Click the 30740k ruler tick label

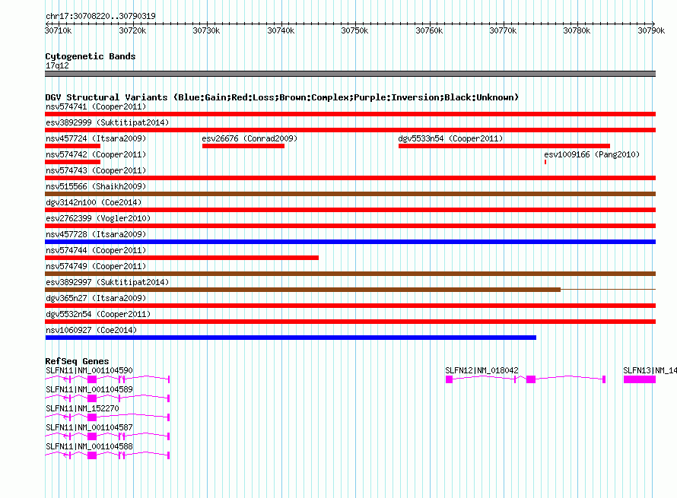(281, 30)
